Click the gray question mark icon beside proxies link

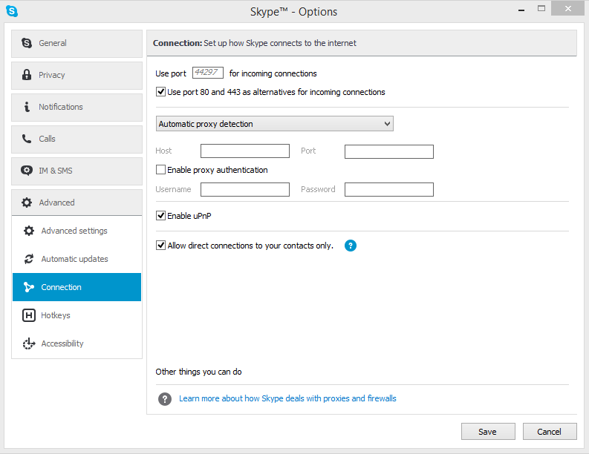pyautogui.click(x=165, y=399)
